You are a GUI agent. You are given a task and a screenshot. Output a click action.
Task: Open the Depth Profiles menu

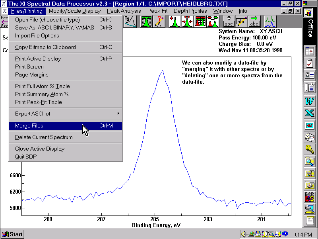tap(190, 11)
